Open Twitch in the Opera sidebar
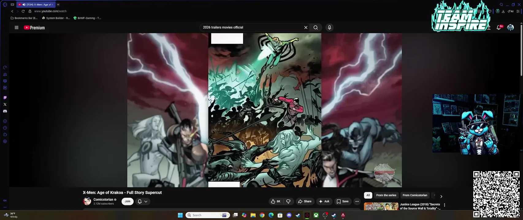Viewport: 523px width, 220px height. tap(5, 98)
